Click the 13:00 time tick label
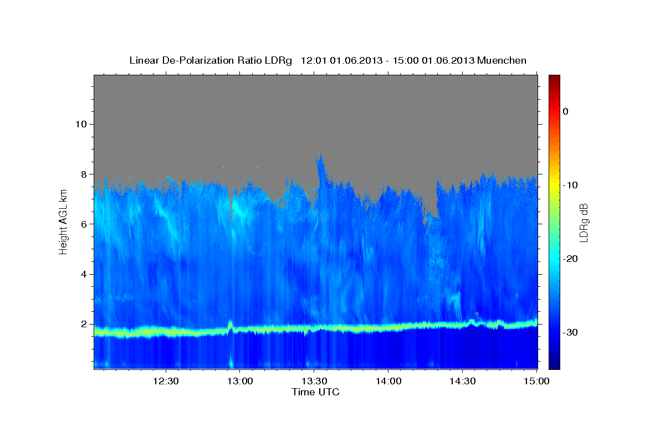665x443 pixels. tap(239, 381)
